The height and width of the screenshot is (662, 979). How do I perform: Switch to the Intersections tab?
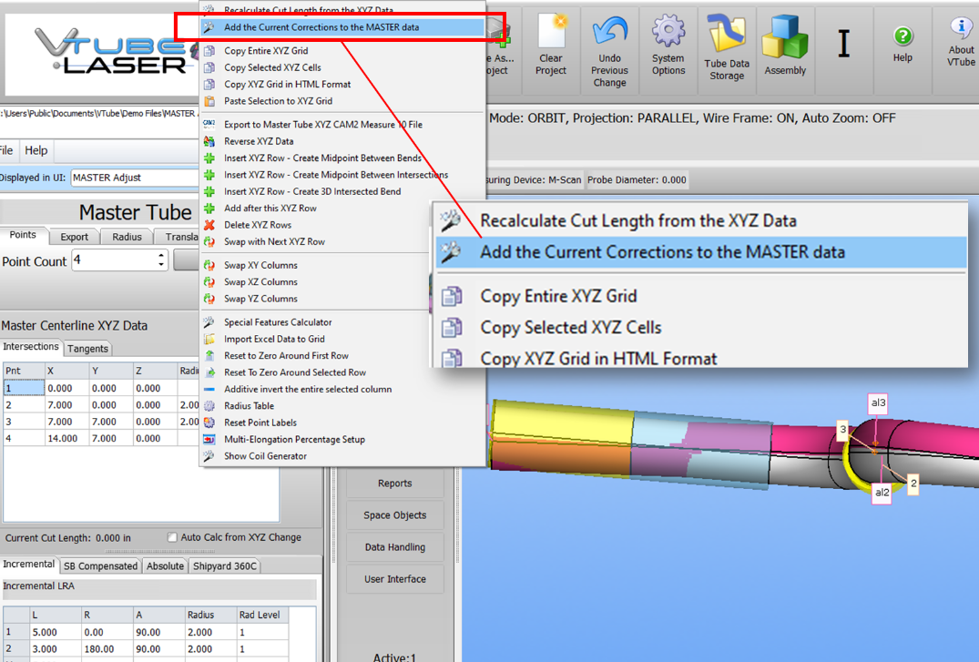(31, 347)
